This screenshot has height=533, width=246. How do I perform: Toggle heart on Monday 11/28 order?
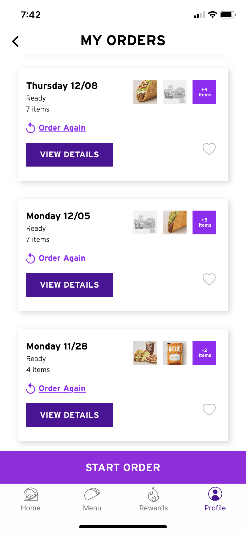tap(209, 409)
